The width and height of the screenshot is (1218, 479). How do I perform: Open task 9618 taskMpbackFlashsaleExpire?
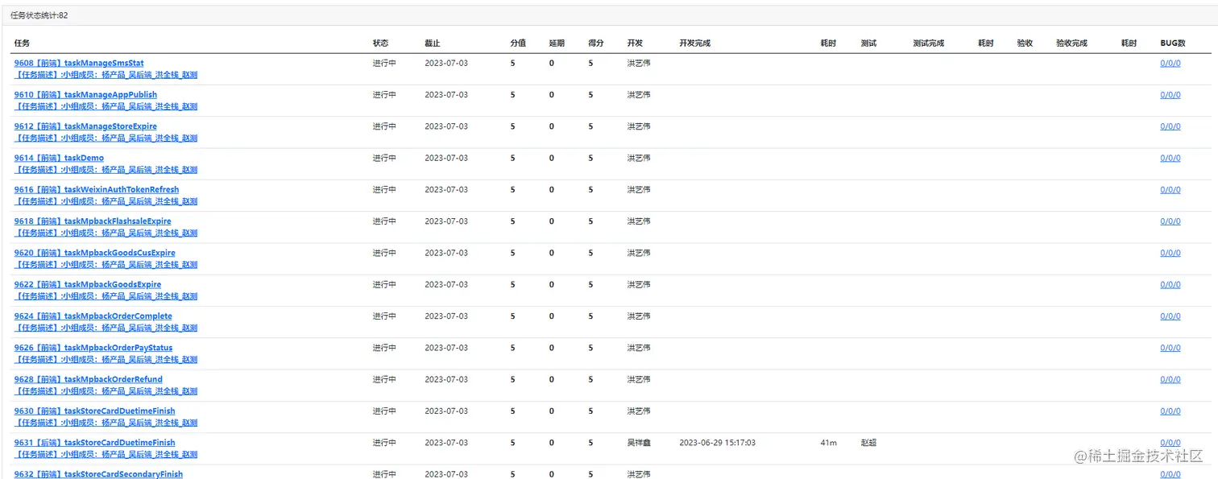pyautogui.click(x=93, y=221)
